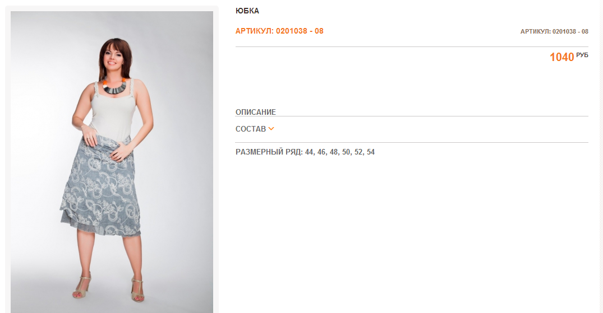Click the 1040 price number
The width and height of the screenshot is (603, 313).
click(x=562, y=57)
